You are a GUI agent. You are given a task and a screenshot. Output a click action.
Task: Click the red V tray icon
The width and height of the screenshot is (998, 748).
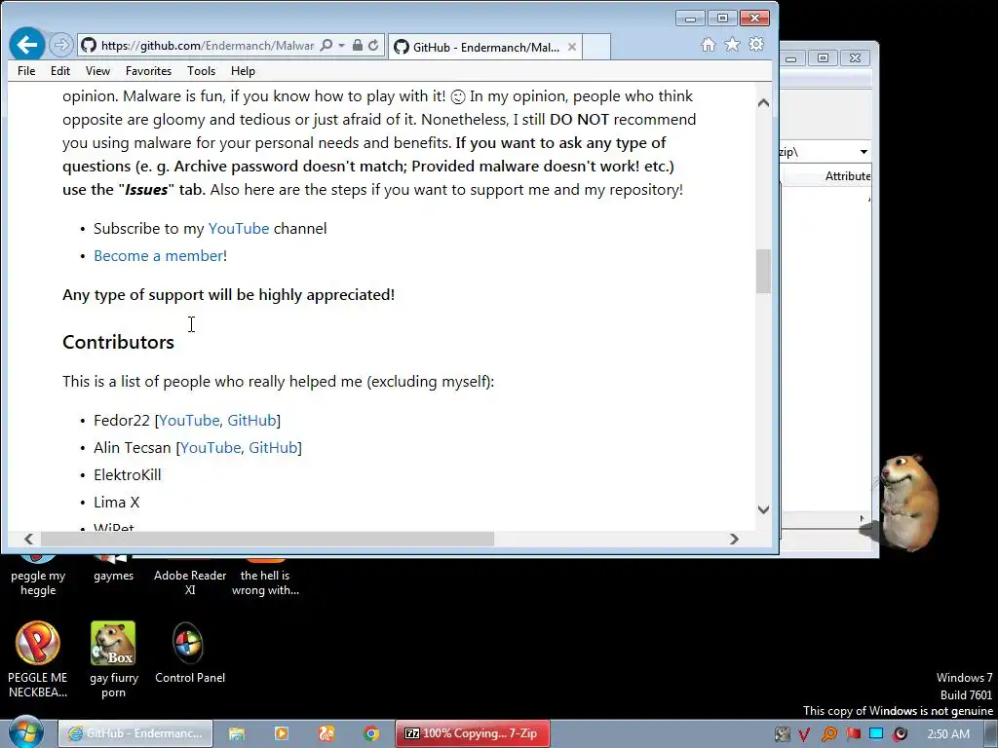(x=804, y=734)
